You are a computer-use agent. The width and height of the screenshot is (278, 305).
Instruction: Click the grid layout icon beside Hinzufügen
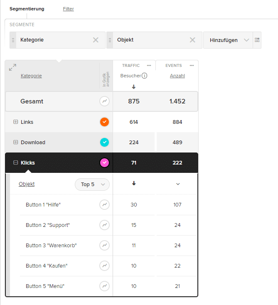(257, 40)
